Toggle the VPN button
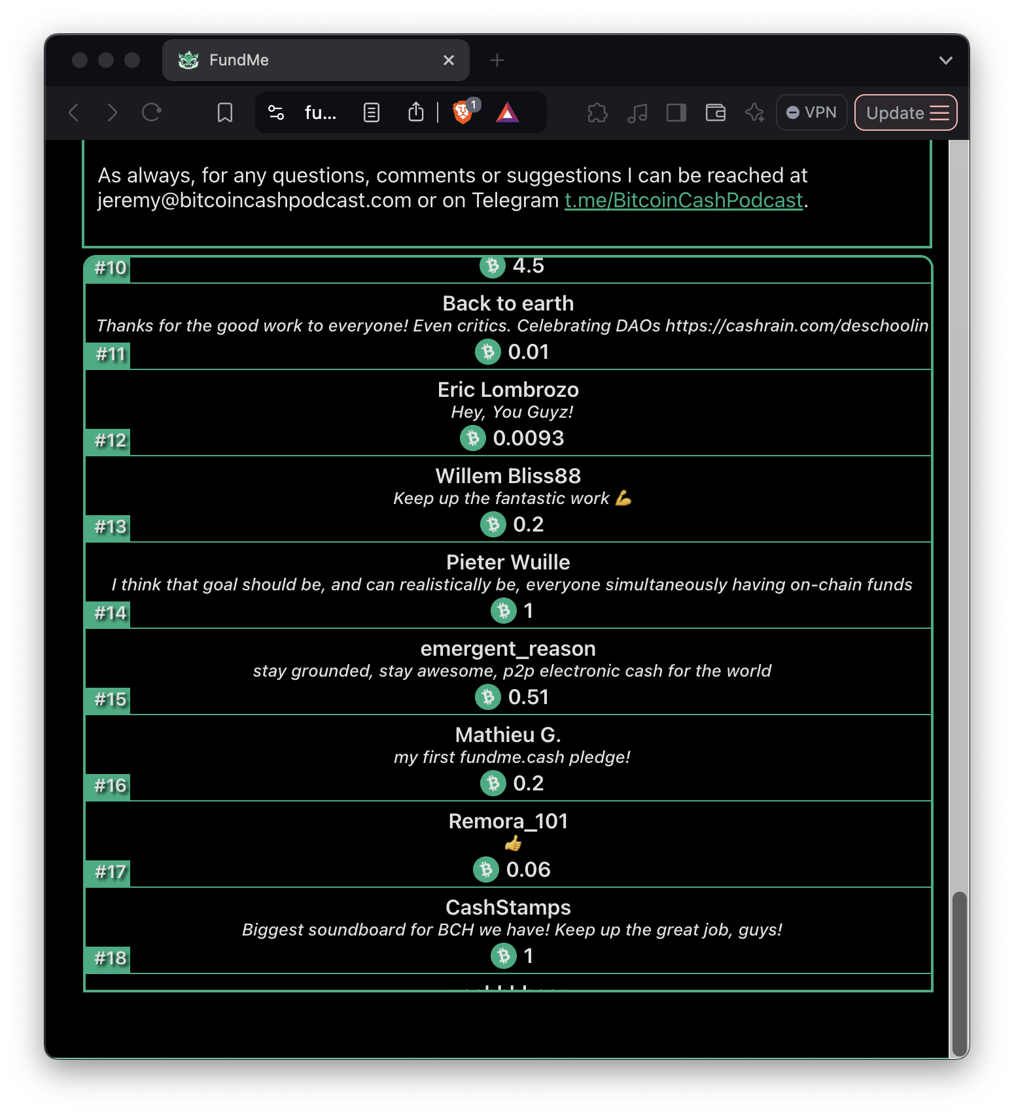 pyautogui.click(x=812, y=112)
